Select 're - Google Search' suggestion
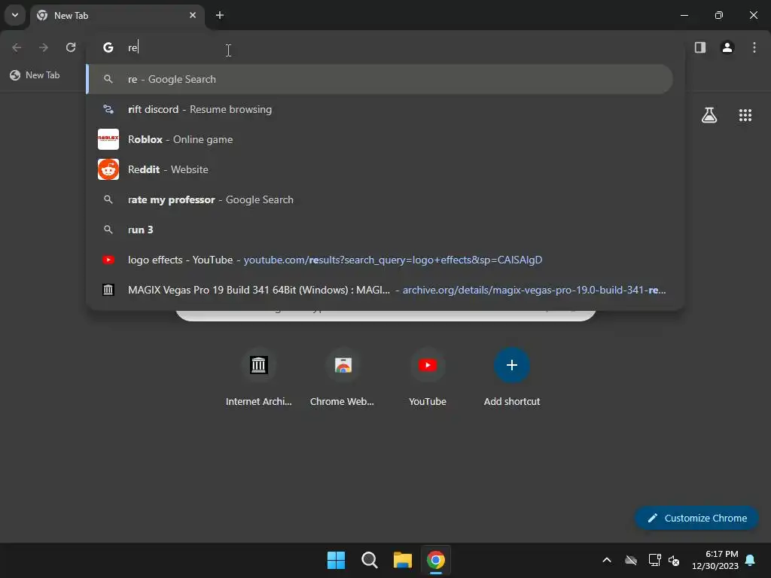771x578 pixels. [379, 79]
